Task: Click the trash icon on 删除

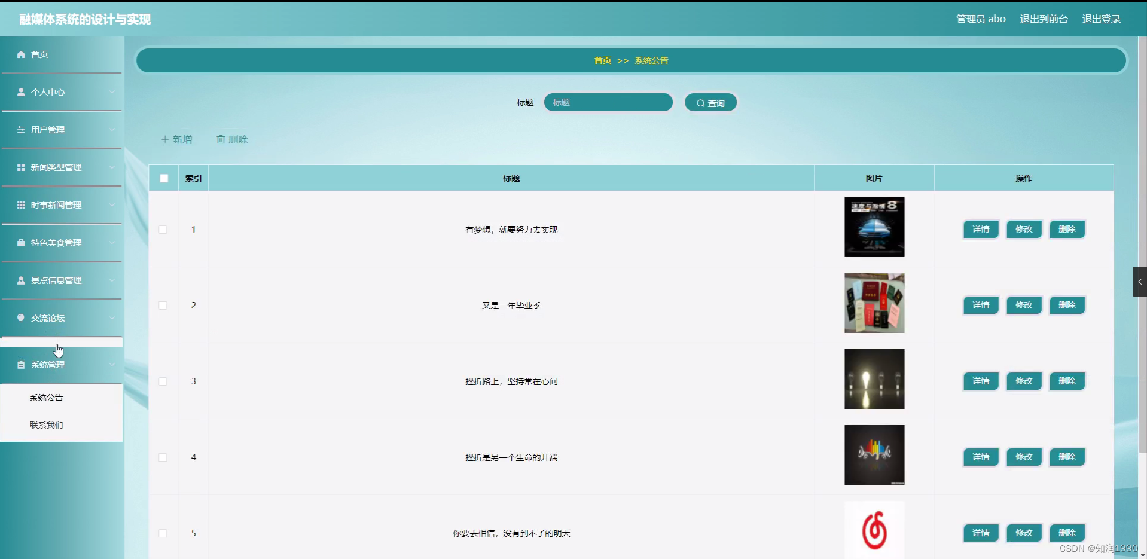Action: pyautogui.click(x=221, y=139)
